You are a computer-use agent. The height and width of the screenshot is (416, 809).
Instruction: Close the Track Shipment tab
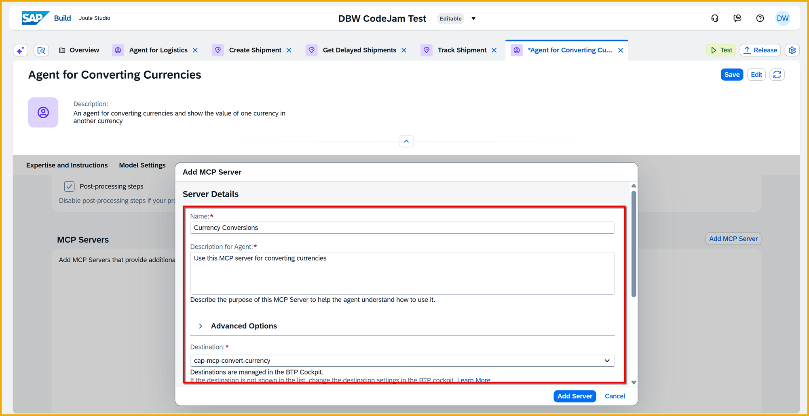(x=494, y=50)
